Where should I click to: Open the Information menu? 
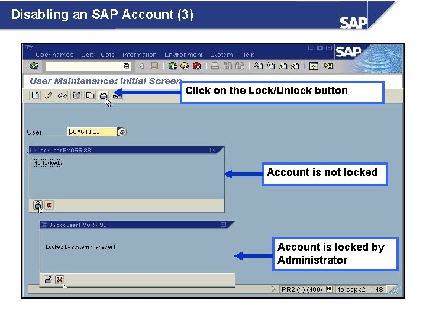[x=140, y=55]
